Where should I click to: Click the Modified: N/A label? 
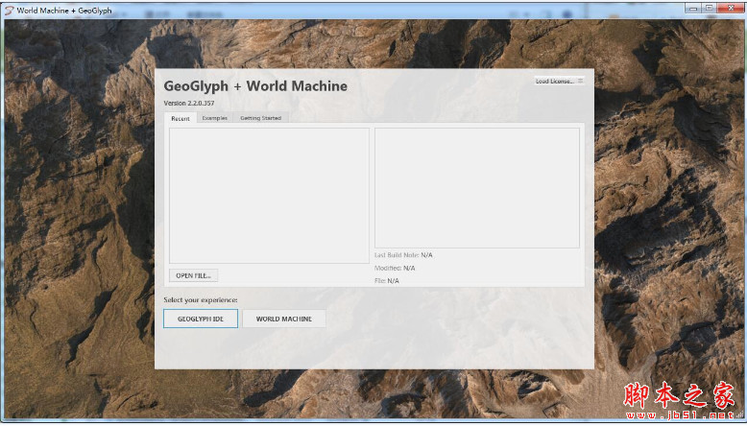tap(395, 268)
